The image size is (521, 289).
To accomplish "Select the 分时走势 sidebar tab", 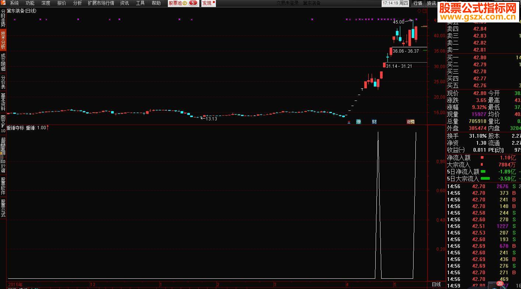I will point(3,18).
